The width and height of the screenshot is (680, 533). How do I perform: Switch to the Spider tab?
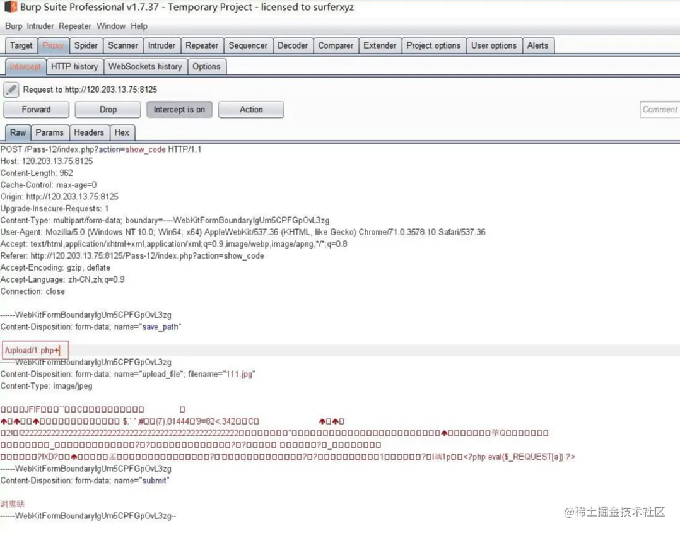click(86, 45)
